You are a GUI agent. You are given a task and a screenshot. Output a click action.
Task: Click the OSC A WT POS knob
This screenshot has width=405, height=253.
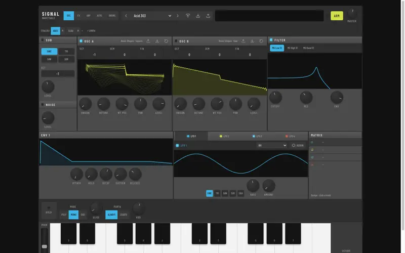tap(122, 104)
